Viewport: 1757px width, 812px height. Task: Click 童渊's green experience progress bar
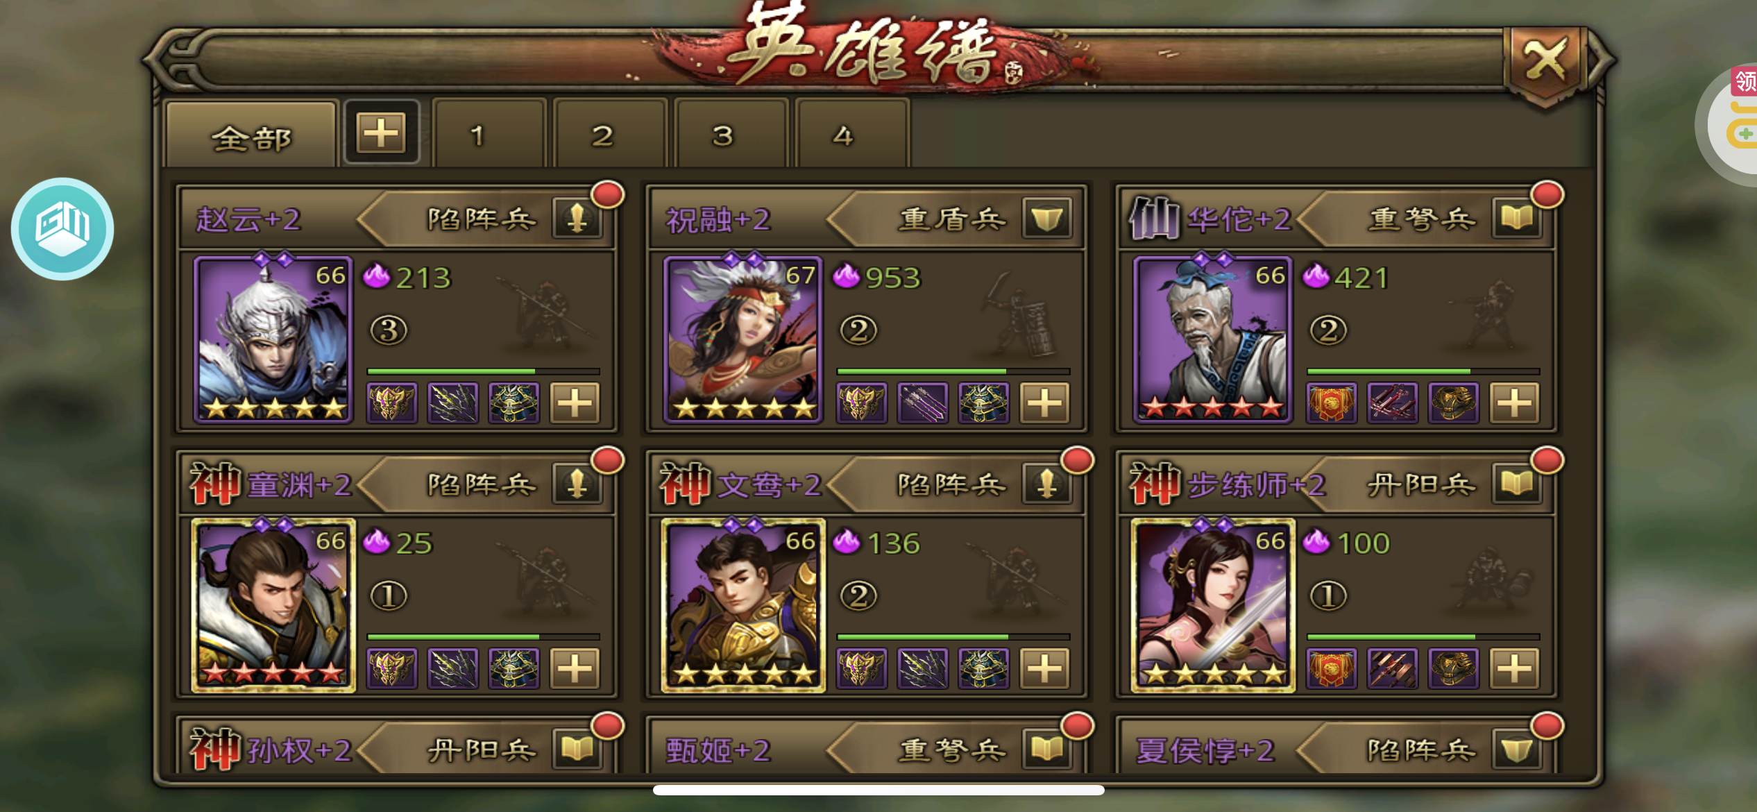pos(483,636)
